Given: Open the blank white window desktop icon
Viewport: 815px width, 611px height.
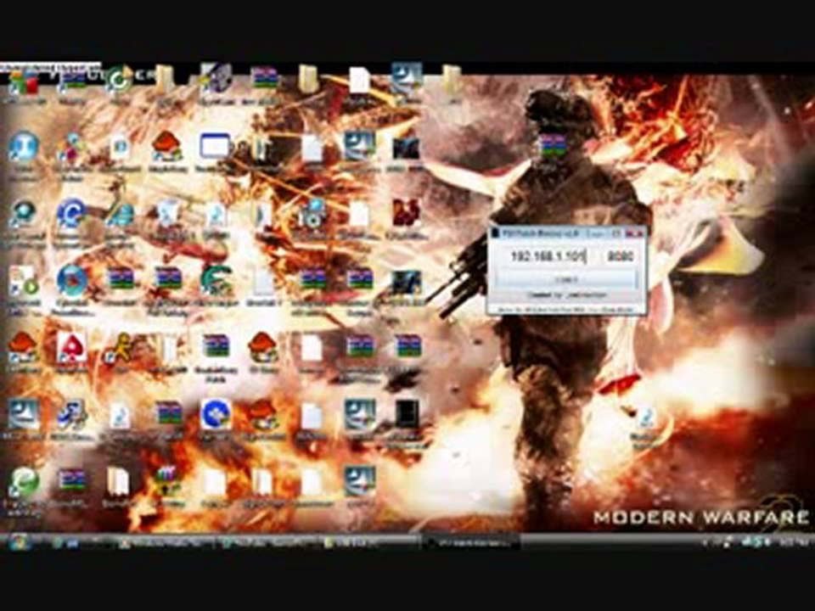Looking at the screenshot, I should click(x=215, y=146).
